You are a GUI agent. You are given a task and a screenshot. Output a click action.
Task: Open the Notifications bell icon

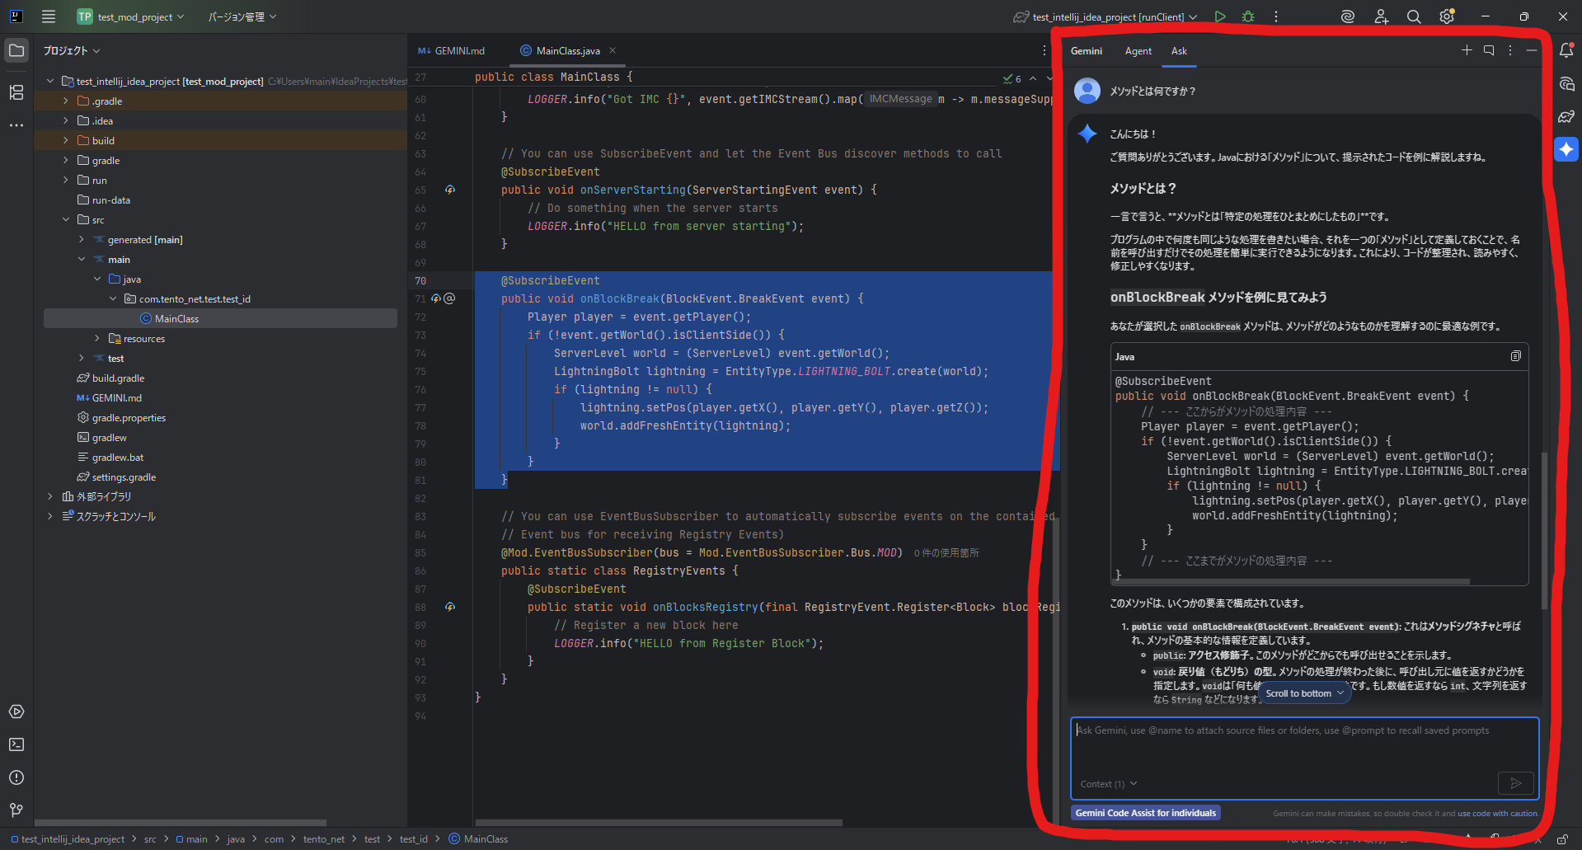(1566, 50)
